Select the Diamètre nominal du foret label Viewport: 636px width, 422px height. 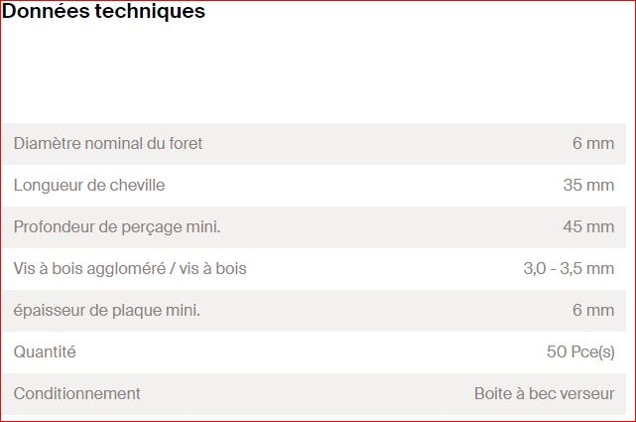[x=108, y=143]
